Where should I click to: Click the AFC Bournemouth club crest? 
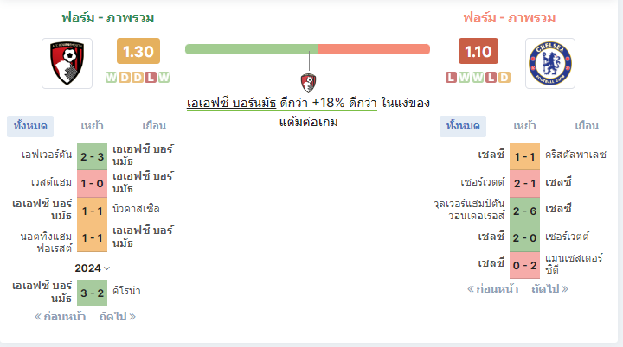coord(67,63)
